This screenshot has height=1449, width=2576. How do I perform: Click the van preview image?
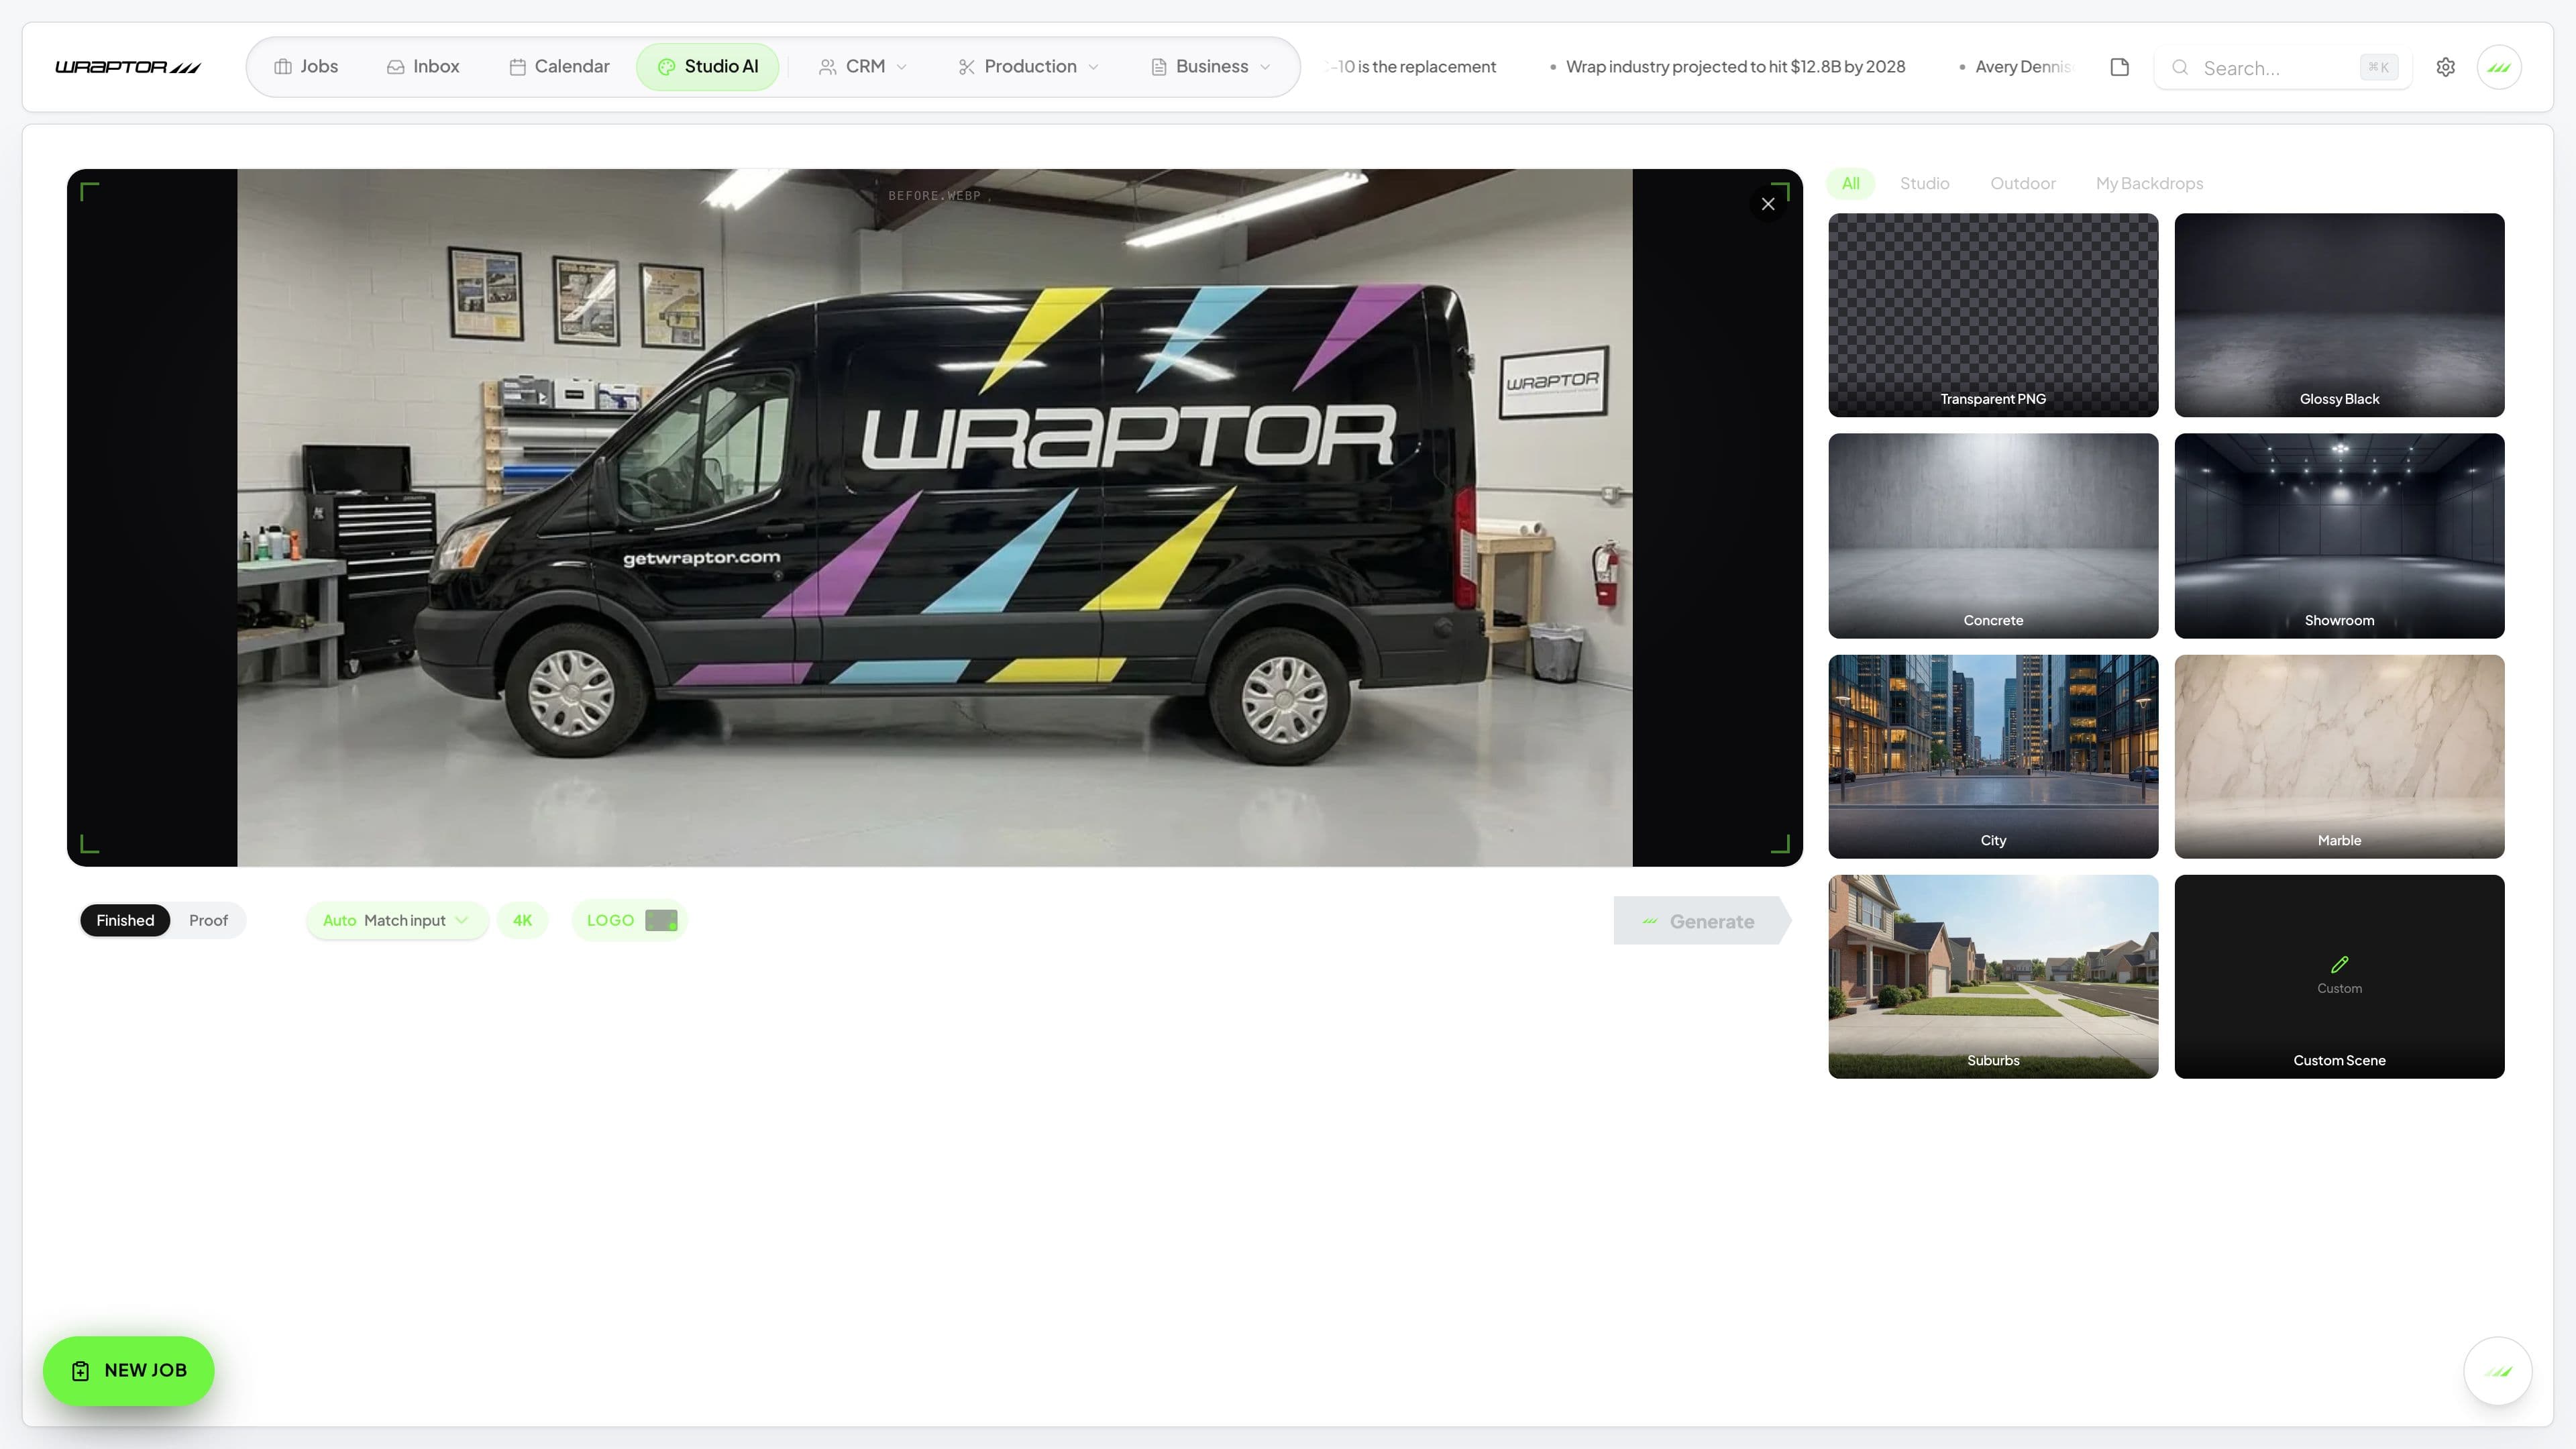coord(934,517)
